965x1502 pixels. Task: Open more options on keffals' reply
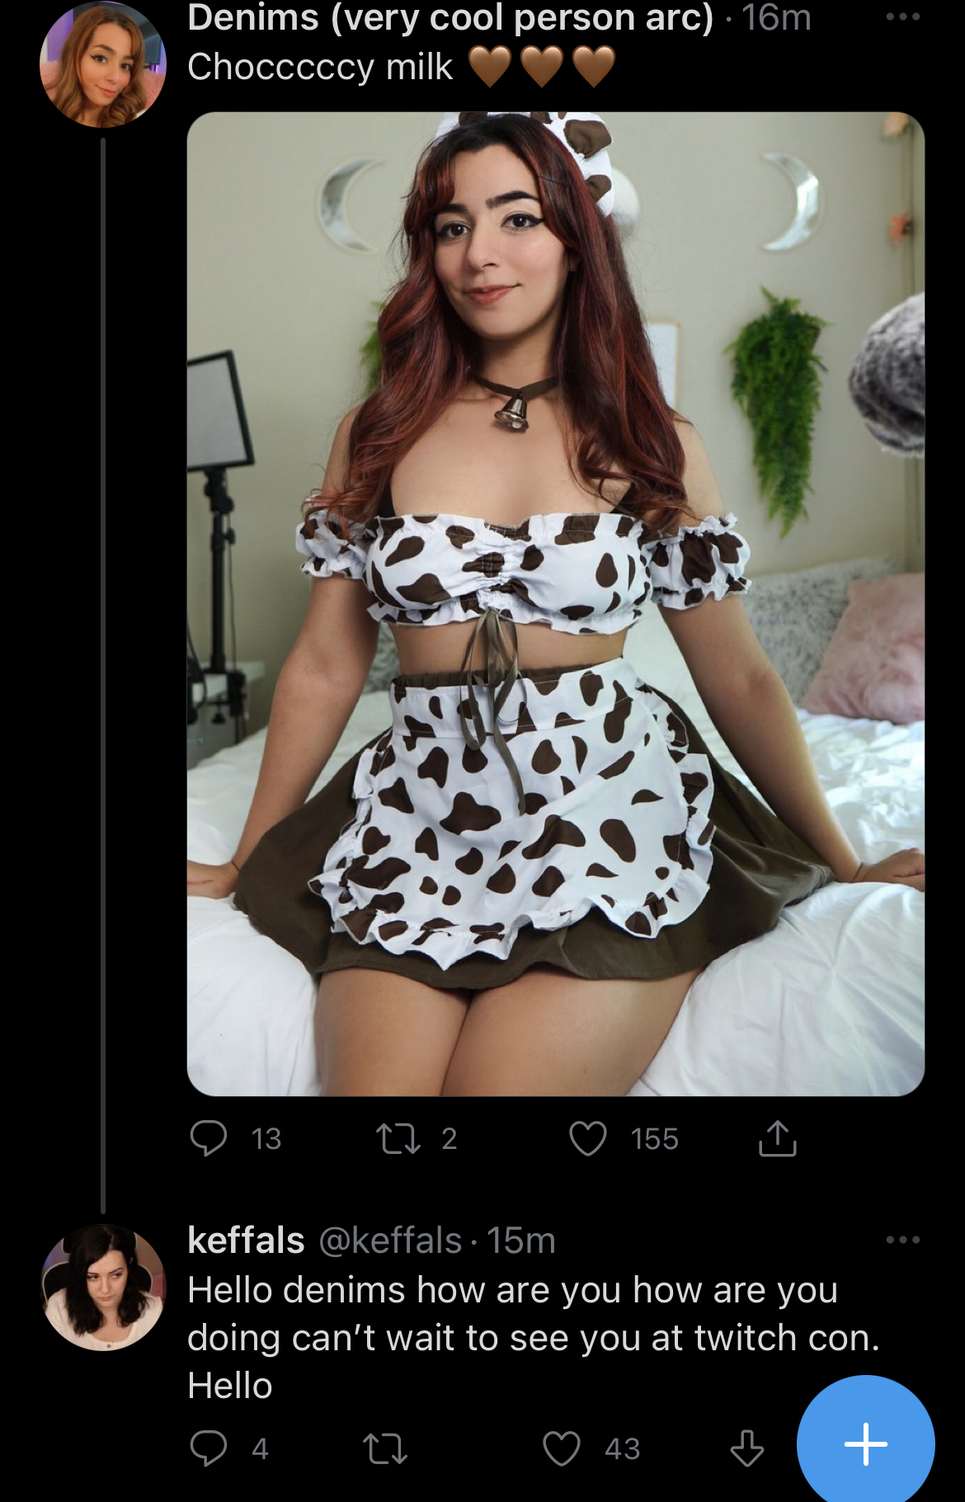pos(902,1239)
